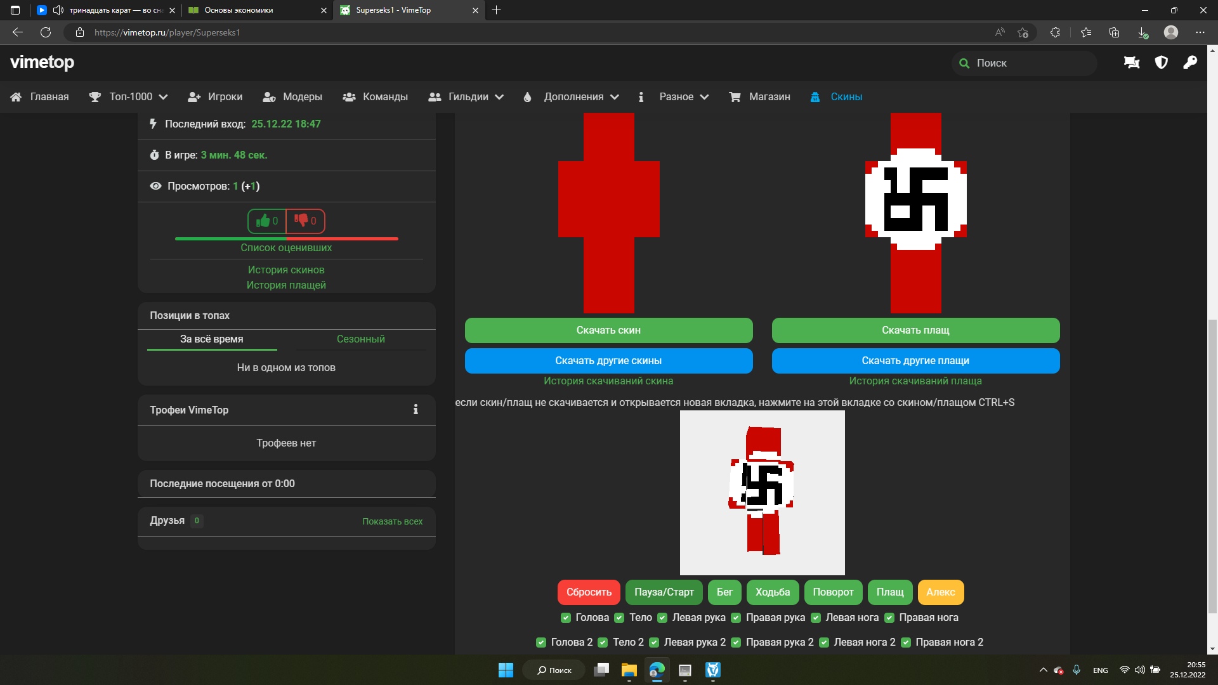Toggle the Левая рука checkbox
The image size is (1218, 685).
tap(662, 618)
